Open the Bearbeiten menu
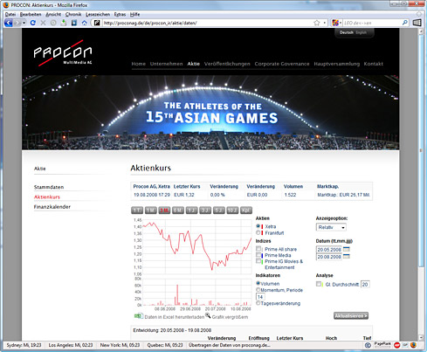The height and width of the screenshot is (352, 427). (x=31, y=14)
